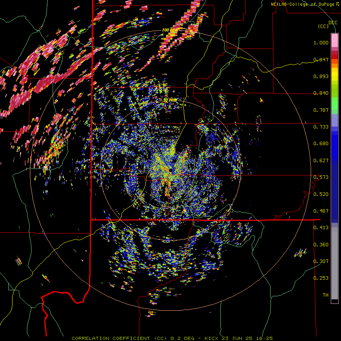This screenshot has width=341, height=341.
Task: Click the 0.627 scale value
Action: pyautogui.click(x=321, y=161)
